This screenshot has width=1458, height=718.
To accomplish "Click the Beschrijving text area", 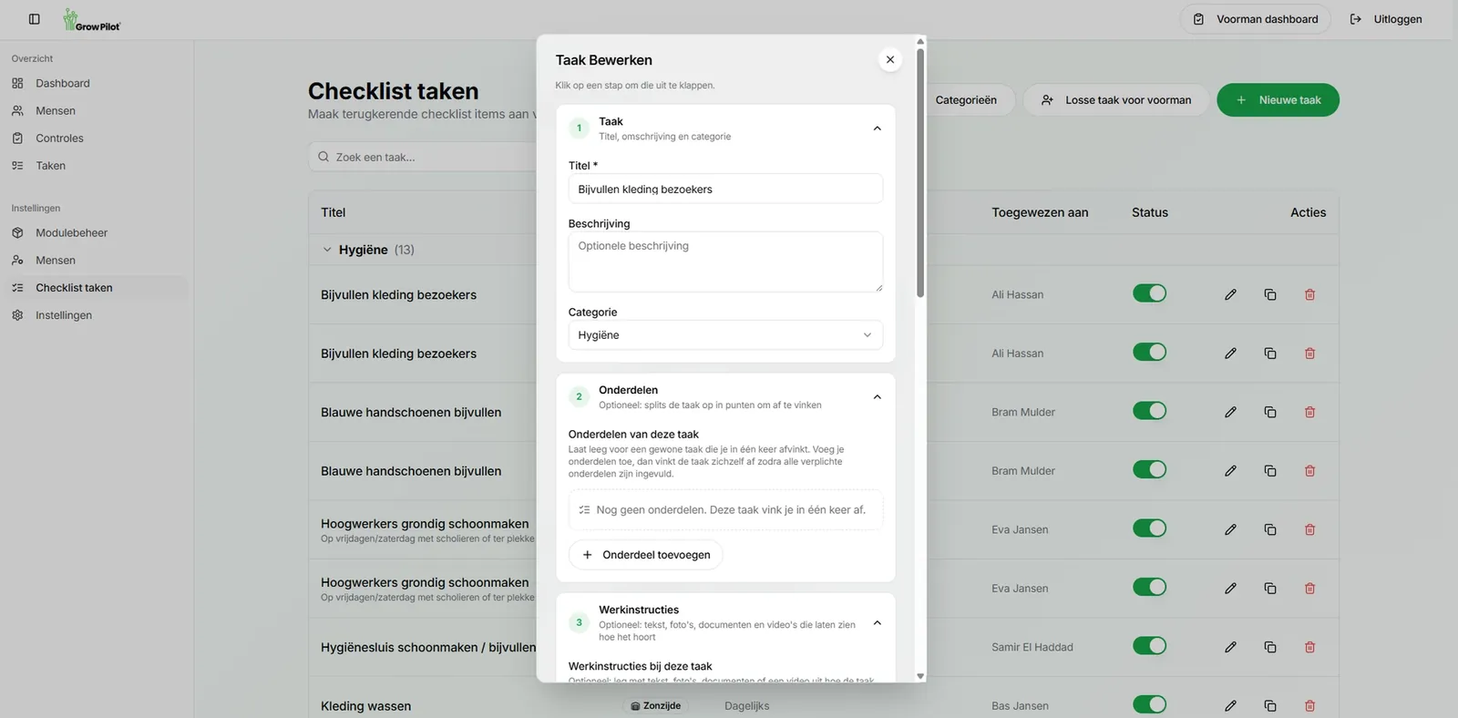I will point(725,262).
